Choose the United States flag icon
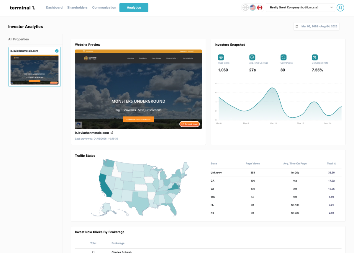 pos(253,8)
